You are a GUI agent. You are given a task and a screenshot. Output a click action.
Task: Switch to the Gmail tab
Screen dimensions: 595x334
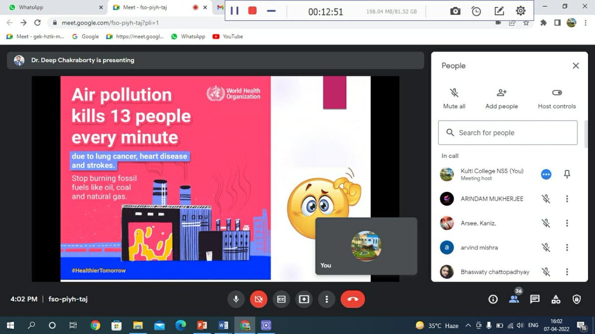click(220, 7)
